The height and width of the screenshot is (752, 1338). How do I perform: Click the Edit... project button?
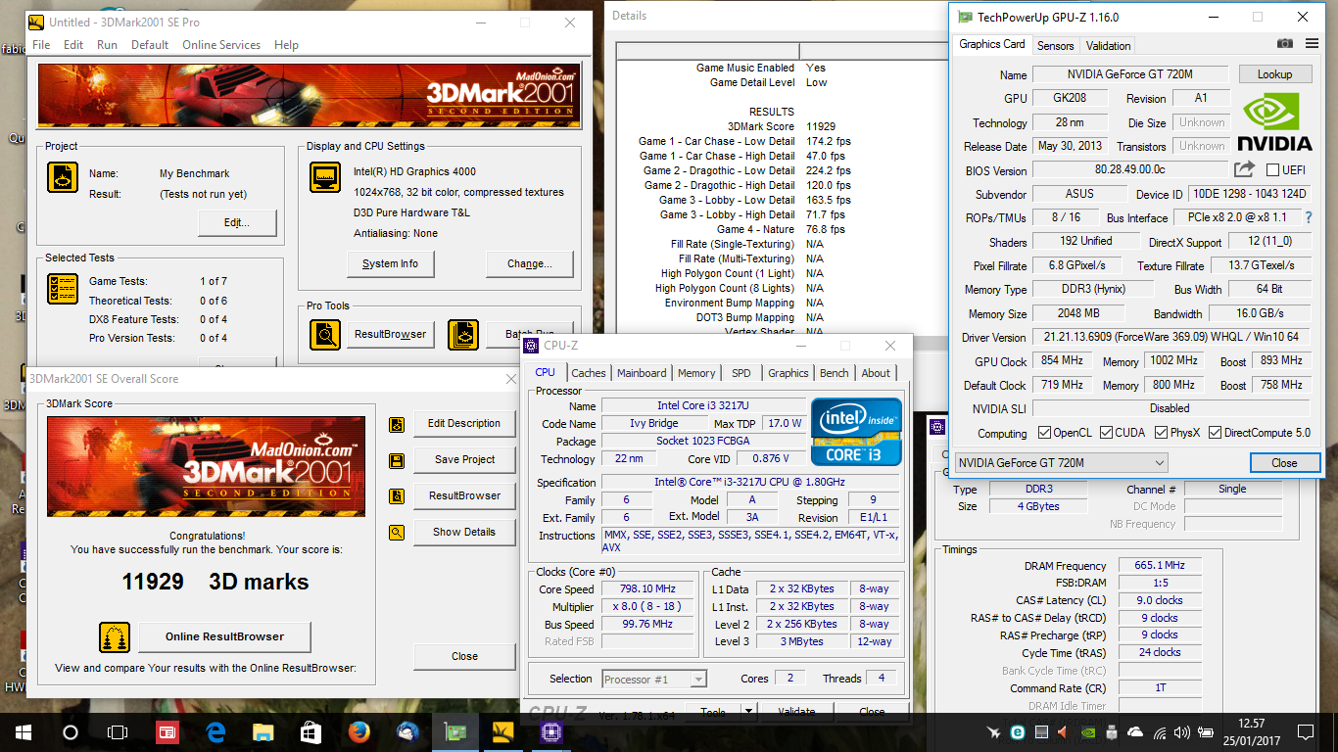pos(237,223)
